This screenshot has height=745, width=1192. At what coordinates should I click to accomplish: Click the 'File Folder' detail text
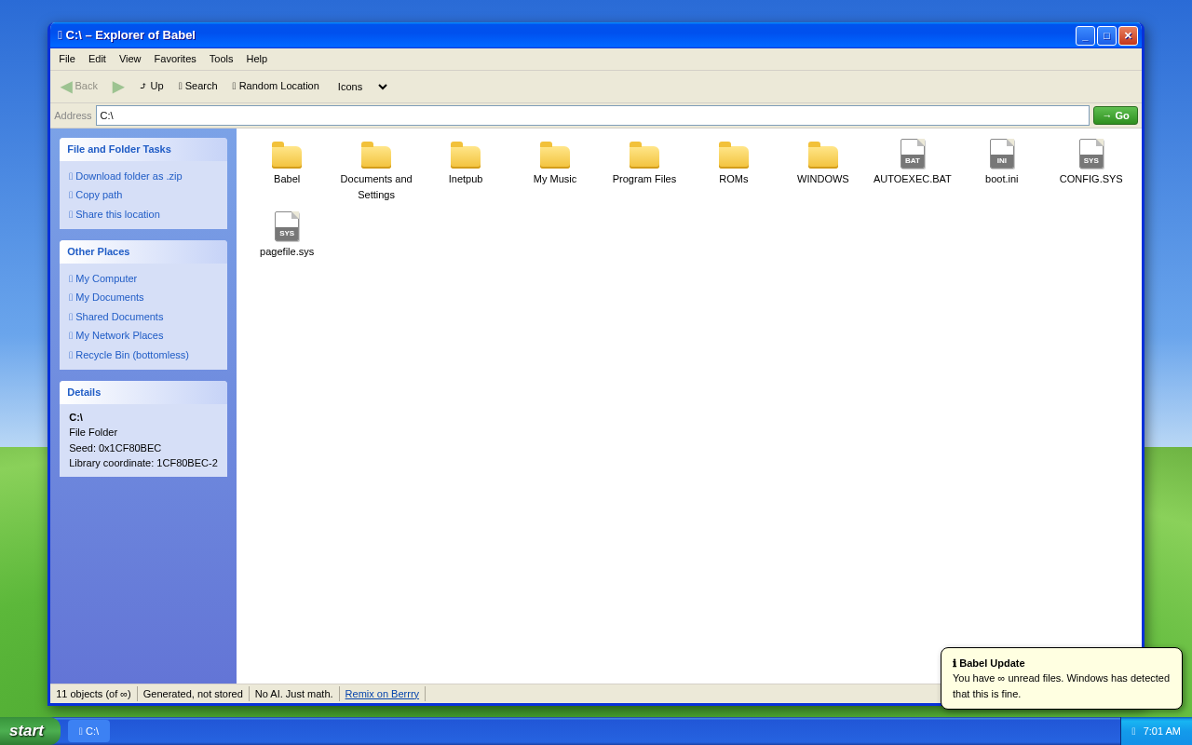93,432
